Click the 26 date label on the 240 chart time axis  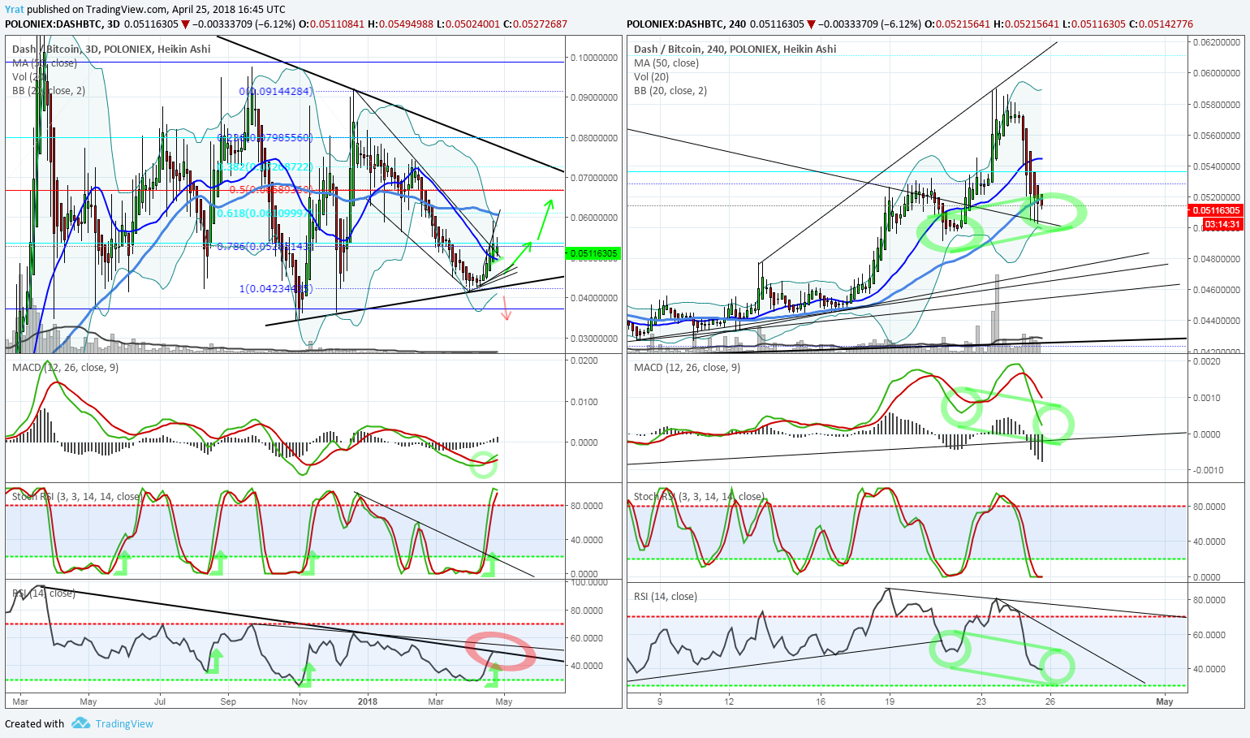click(1050, 701)
